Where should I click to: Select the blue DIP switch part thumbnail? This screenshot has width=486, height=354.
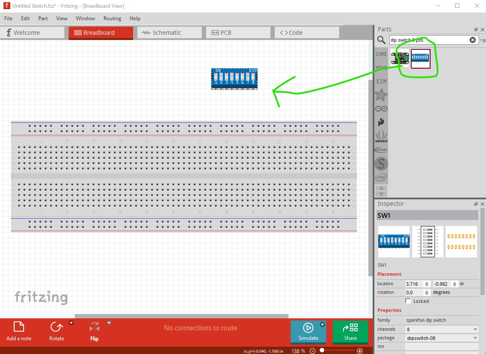tap(421, 59)
